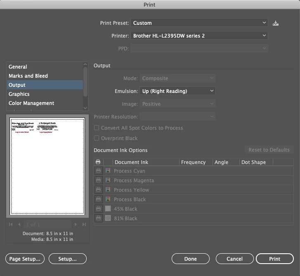Select the 45% Black ink row
Image resolution: width=300 pixels, height=276 pixels.
pyautogui.click(x=194, y=209)
